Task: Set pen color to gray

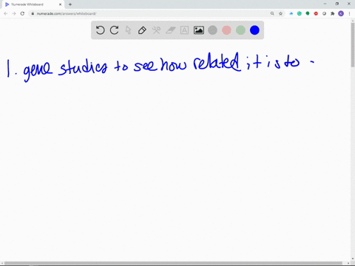Action: coord(212,30)
